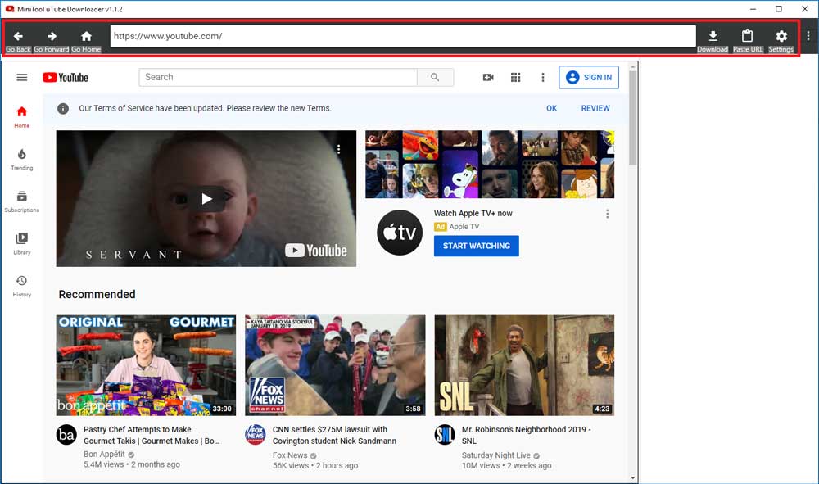The image size is (819, 484).
Task: Click the Download icon in toolbar
Action: point(713,36)
